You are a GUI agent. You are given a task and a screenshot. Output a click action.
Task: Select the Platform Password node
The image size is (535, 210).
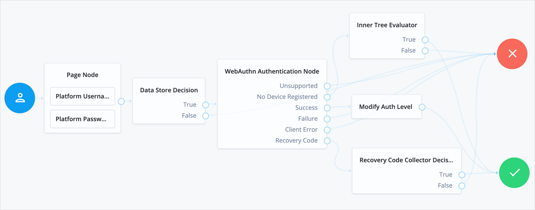click(x=82, y=119)
